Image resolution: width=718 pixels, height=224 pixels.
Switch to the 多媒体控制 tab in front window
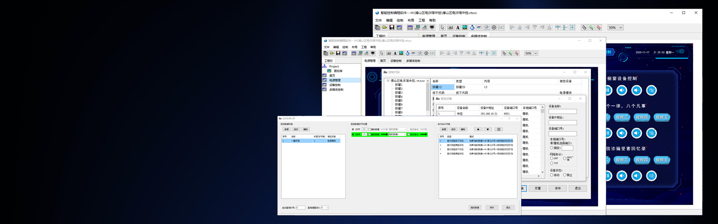click(413, 61)
